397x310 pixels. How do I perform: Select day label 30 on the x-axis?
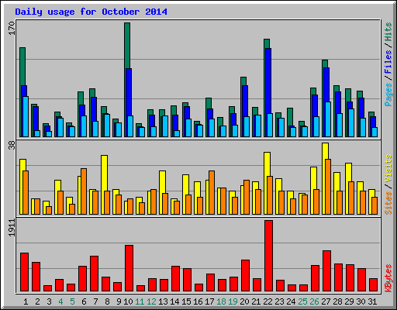click(361, 301)
